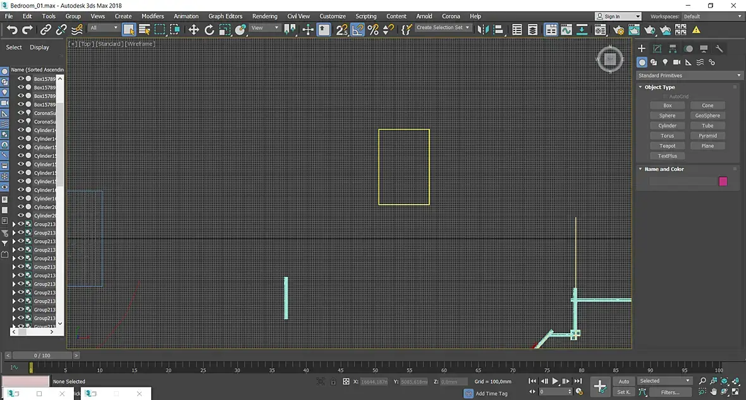Click the Cylinder primitive button

[x=667, y=126]
